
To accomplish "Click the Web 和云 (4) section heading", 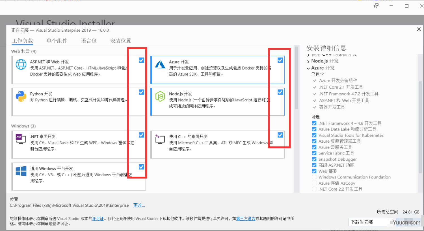I will 24,51.
